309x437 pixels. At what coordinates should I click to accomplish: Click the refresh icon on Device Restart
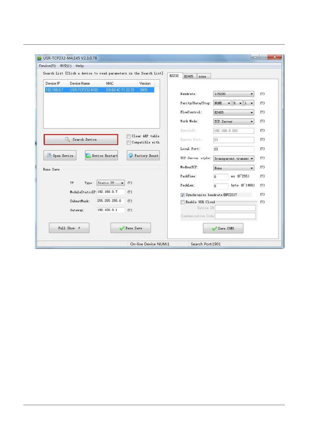88,155
